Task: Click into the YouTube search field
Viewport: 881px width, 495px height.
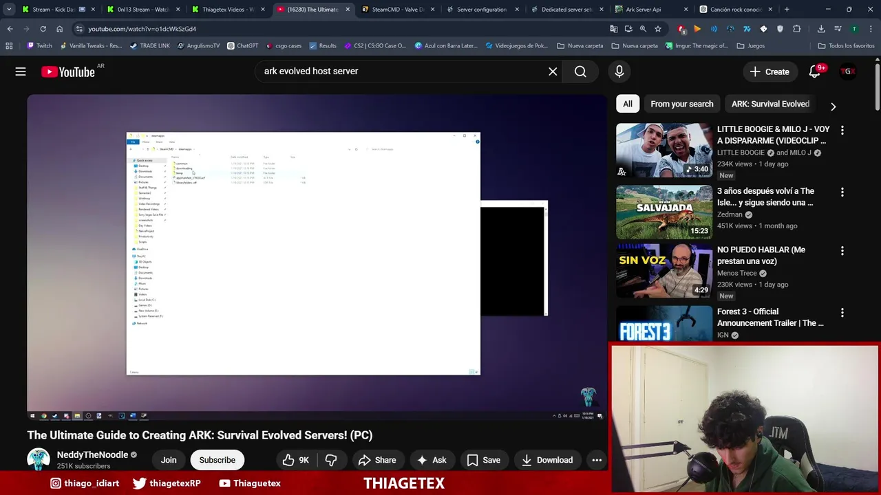Action: (399, 71)
